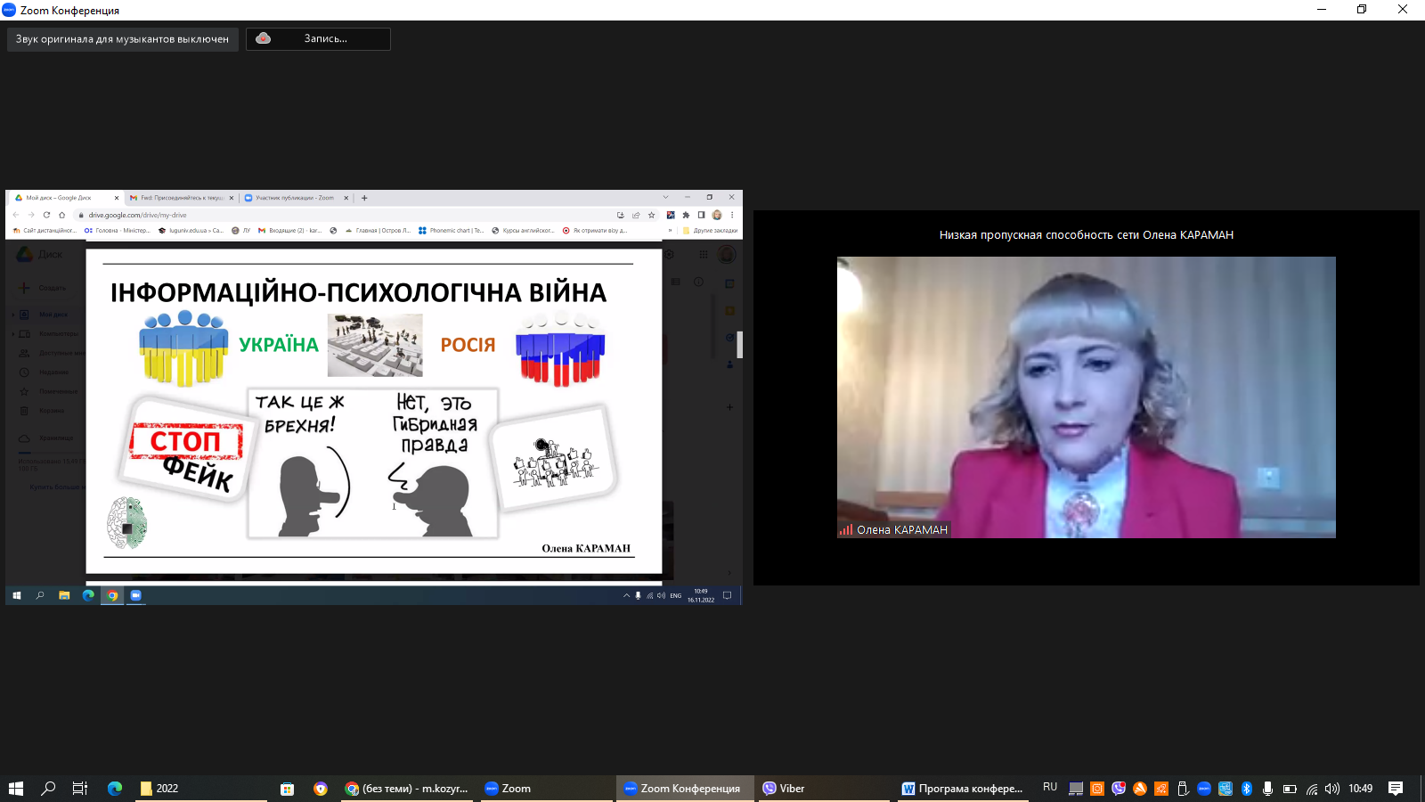The height and width of the screenshot is (802, 1425).
Task: Open Task View on the taskbar
Action: [80, 789]
